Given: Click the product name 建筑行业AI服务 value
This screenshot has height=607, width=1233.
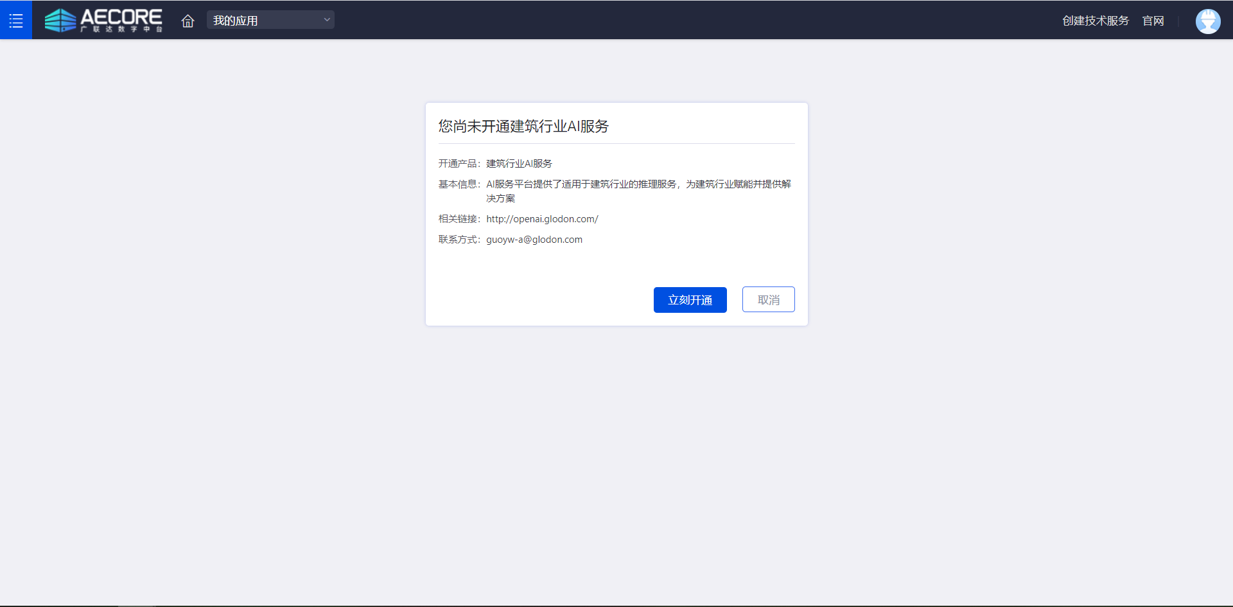Looking at the screenshot, I should pyautogui.click(x=519, y=164).
